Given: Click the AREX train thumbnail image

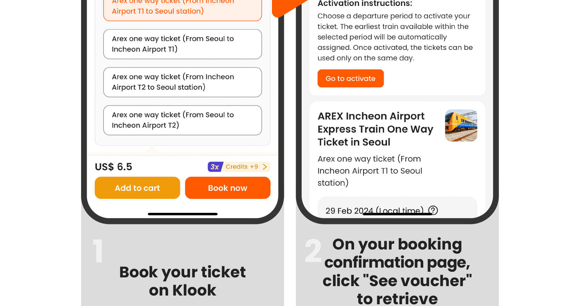Looking at the screenshot, I should click(461, 126).
